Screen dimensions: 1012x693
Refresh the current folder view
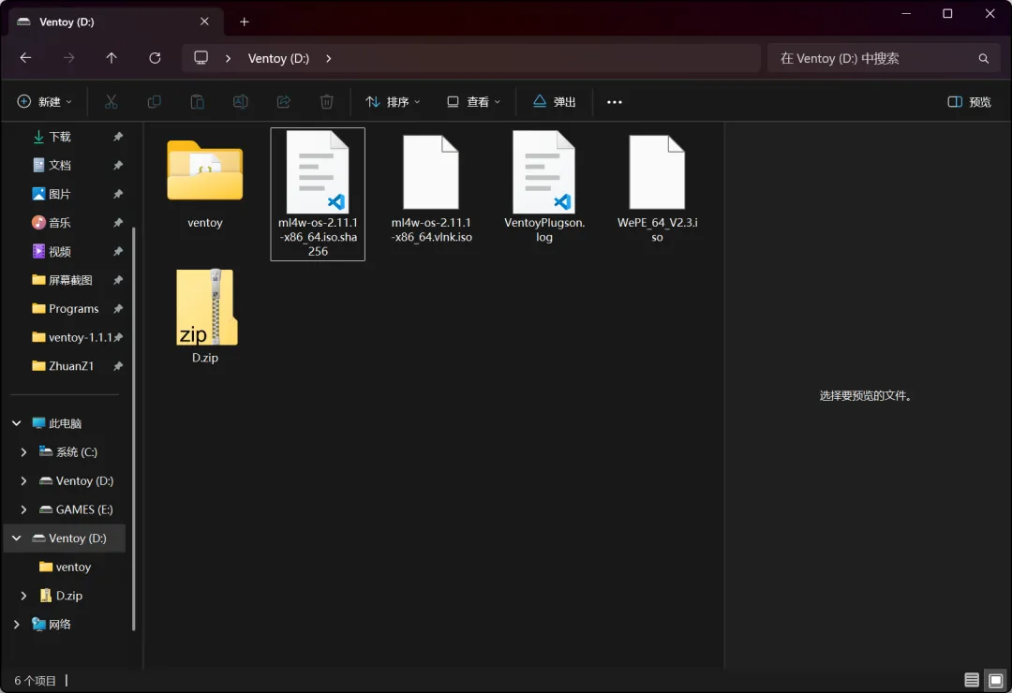[x=155, y=58]
